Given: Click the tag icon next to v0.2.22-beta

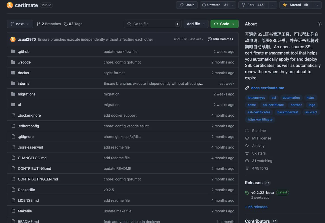Looking at the screenshot, I should pos(247,193).
